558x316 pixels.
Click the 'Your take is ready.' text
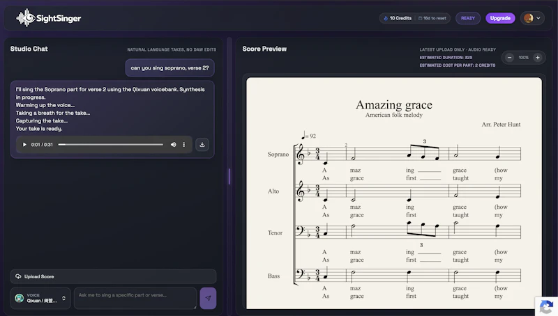coord(39,129)
